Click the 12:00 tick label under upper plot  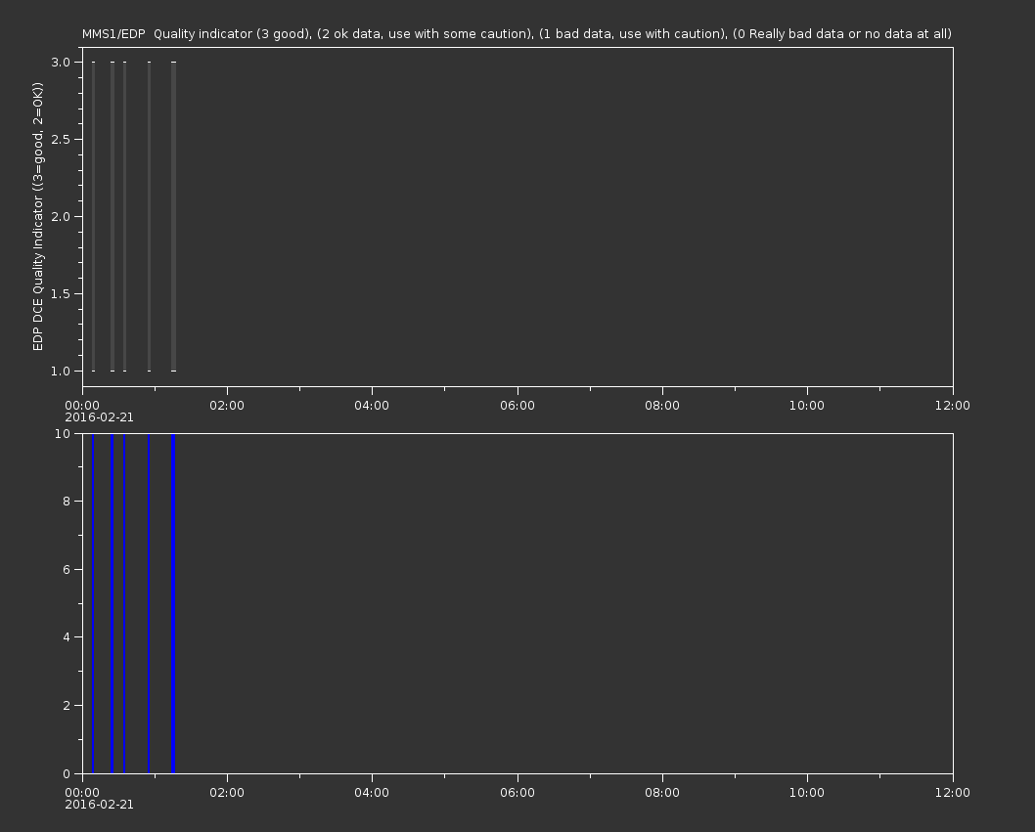952,405
